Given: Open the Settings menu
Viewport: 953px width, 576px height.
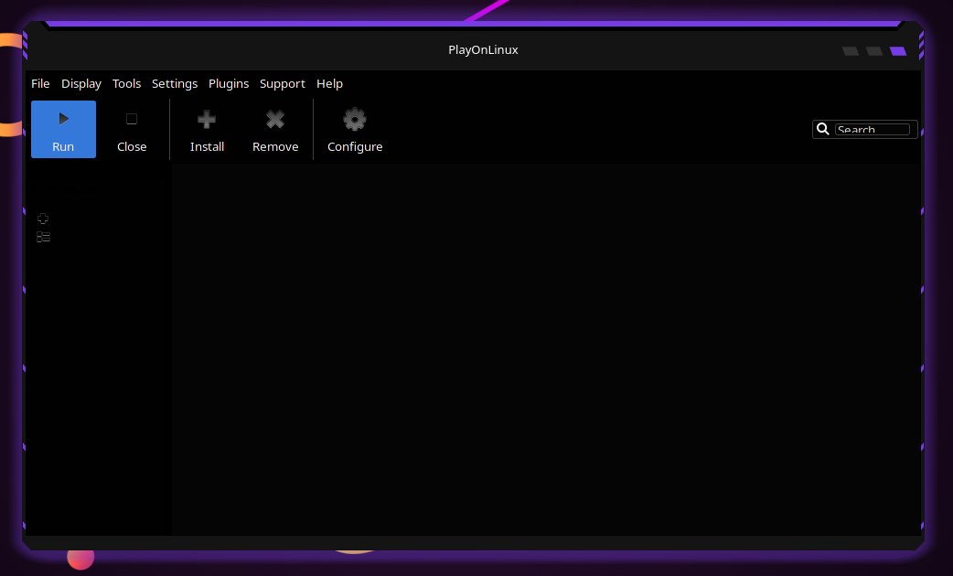Looking at the screenshot, I should (x=175, y=84).
